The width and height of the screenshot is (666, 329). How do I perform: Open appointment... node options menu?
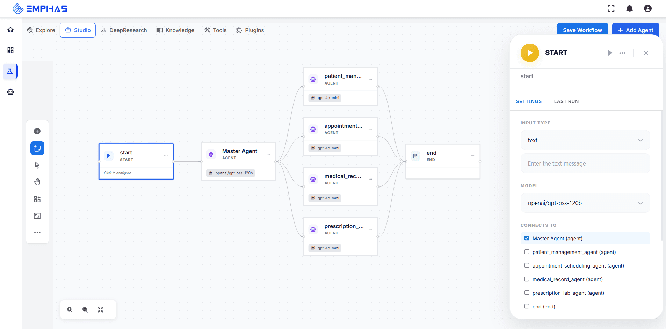pyautogui.click(x=370, y=129)
